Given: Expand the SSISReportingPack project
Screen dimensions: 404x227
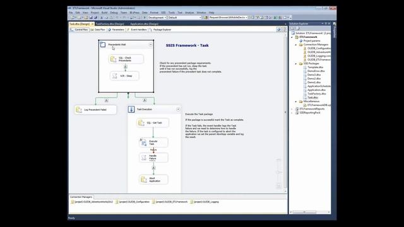Looking at the screenshot, I should 292,113.
